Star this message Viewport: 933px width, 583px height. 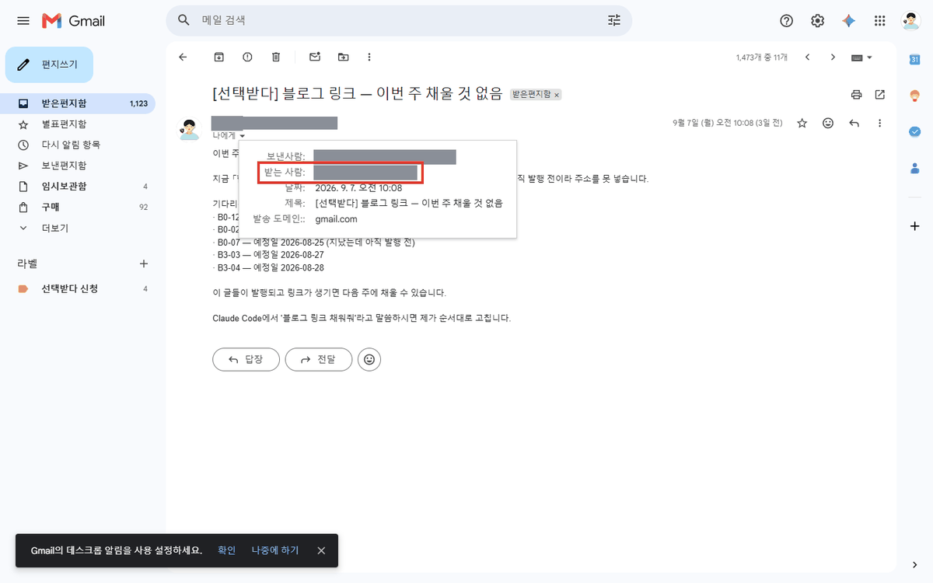point(802,123)
